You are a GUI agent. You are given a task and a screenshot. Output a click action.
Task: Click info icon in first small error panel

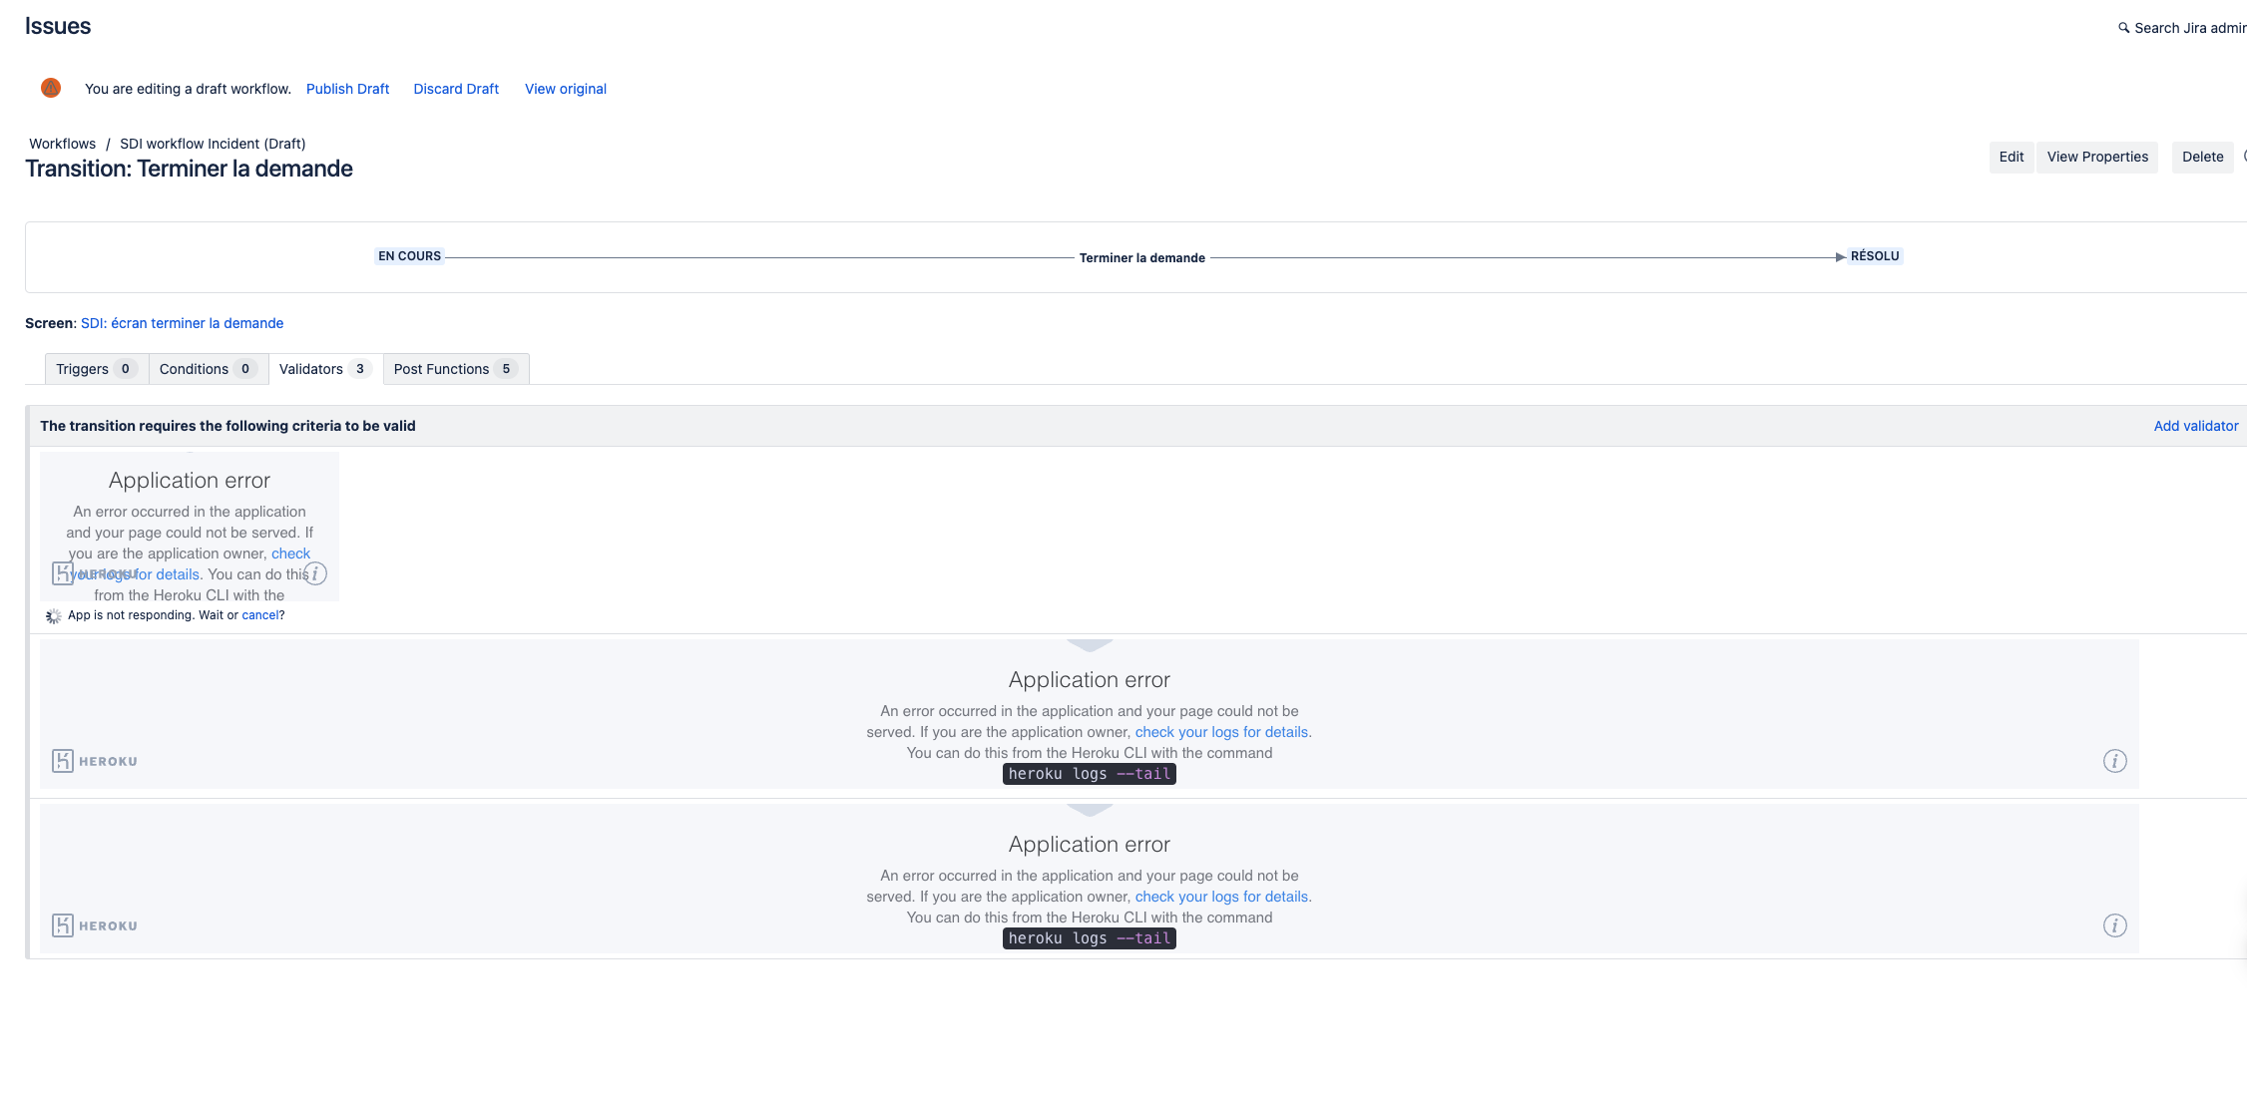[315, 573]
